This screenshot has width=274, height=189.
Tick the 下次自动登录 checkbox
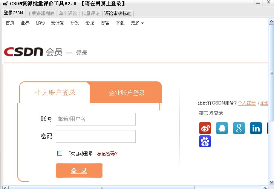click(60, 153)
